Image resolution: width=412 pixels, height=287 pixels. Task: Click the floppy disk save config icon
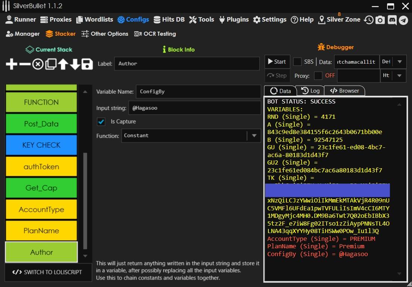point(87,64)
